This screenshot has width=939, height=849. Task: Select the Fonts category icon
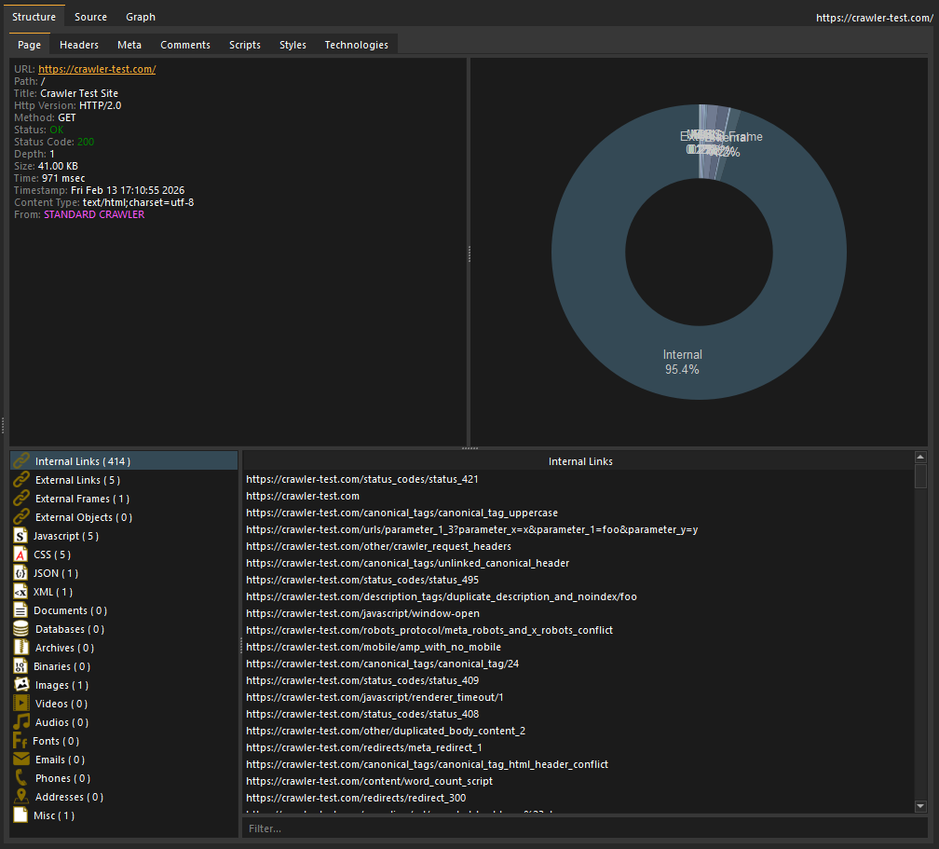20,741
